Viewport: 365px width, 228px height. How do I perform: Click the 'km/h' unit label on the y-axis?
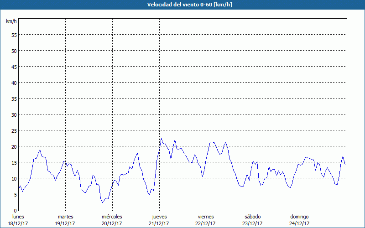11,21
